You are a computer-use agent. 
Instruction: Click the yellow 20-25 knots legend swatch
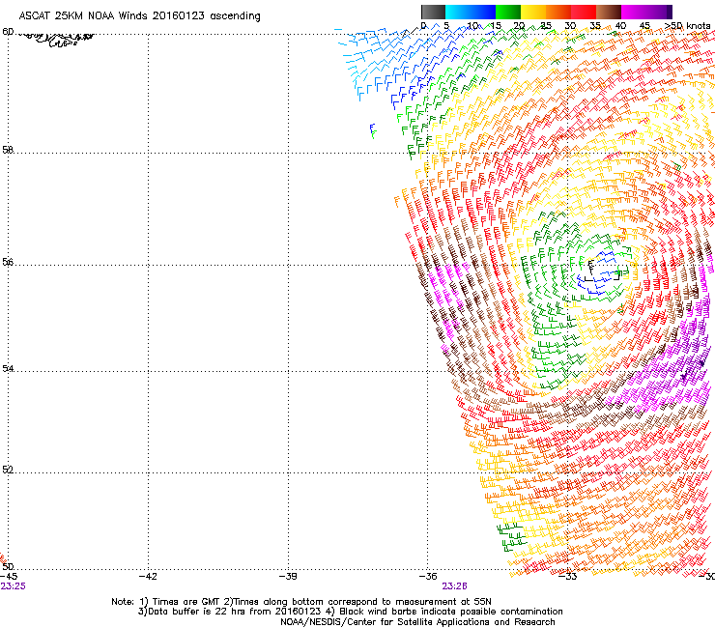tap(533, 12)
